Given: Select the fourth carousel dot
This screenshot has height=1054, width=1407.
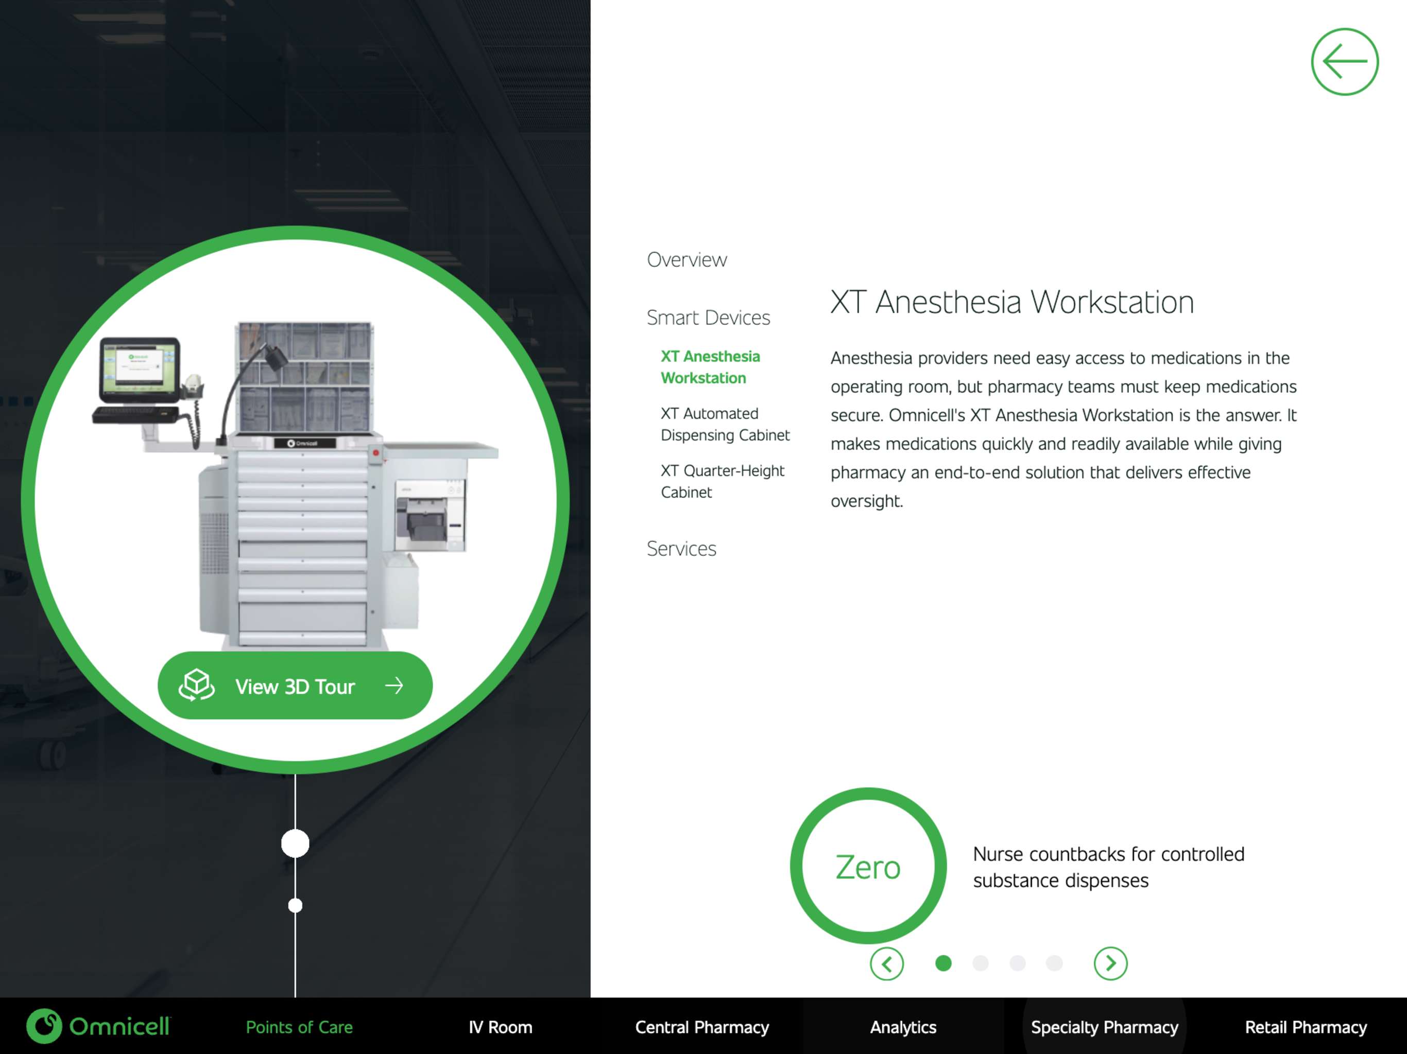Looking at the screenshot, I should [1054, 964].
